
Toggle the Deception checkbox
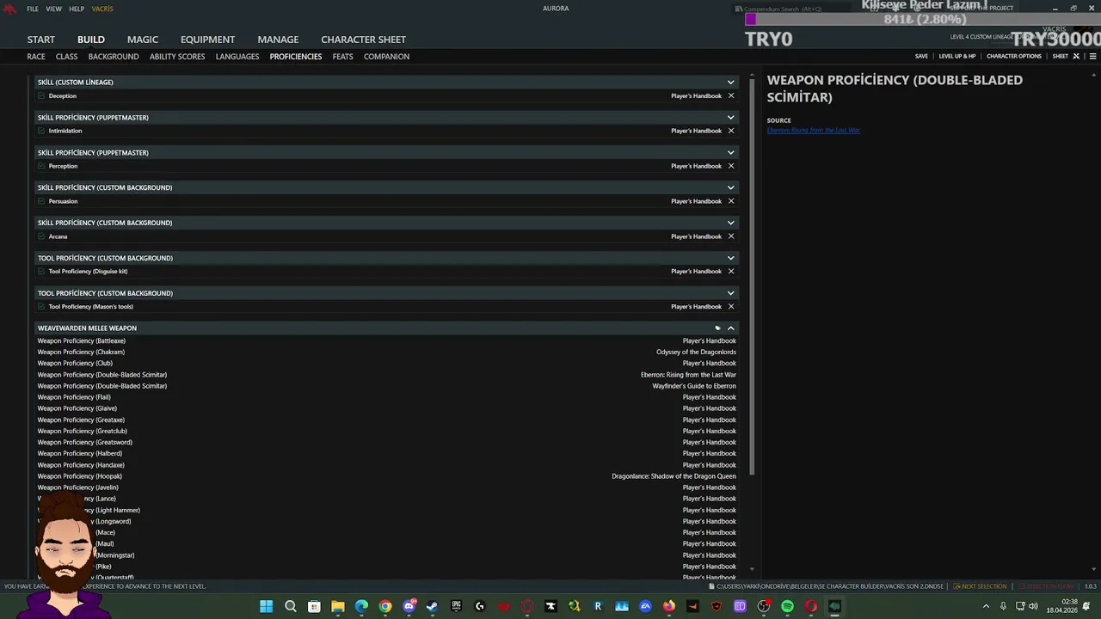pyautogui.click(x=41, y=95)
